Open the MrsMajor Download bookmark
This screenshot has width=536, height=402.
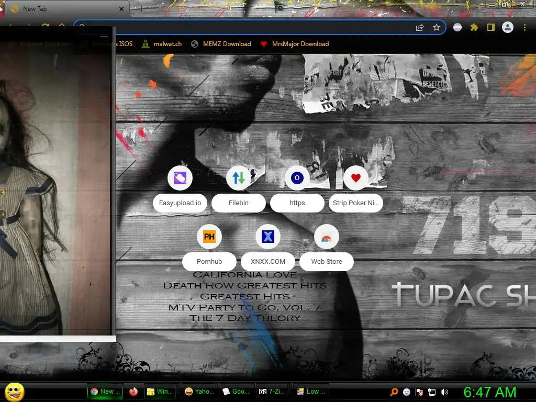point(294,44)
